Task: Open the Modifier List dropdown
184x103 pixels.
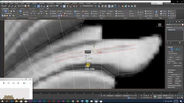Action: [x=175, y=27]
